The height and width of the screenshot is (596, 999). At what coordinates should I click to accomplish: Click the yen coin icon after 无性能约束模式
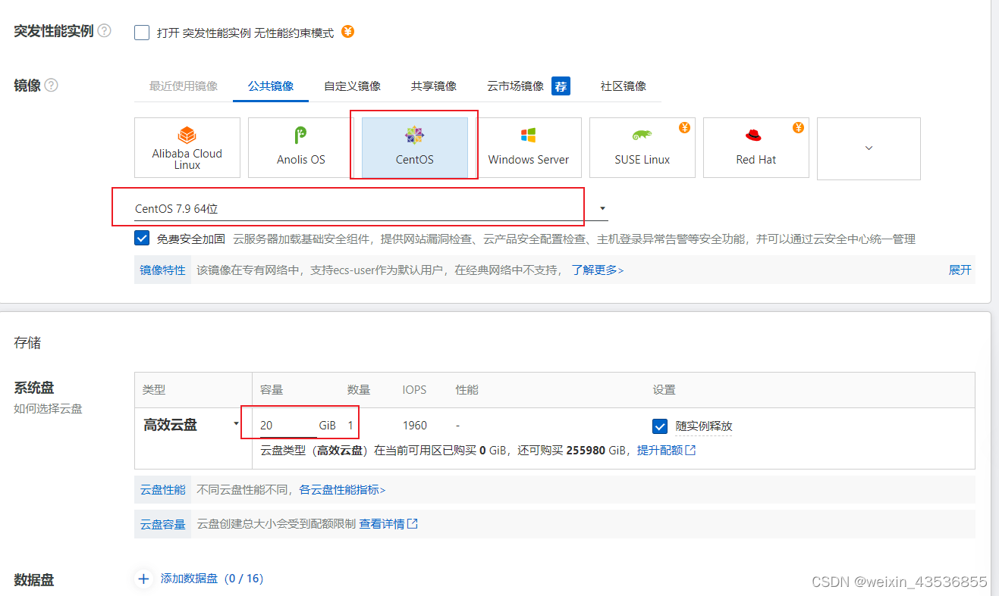347,32
